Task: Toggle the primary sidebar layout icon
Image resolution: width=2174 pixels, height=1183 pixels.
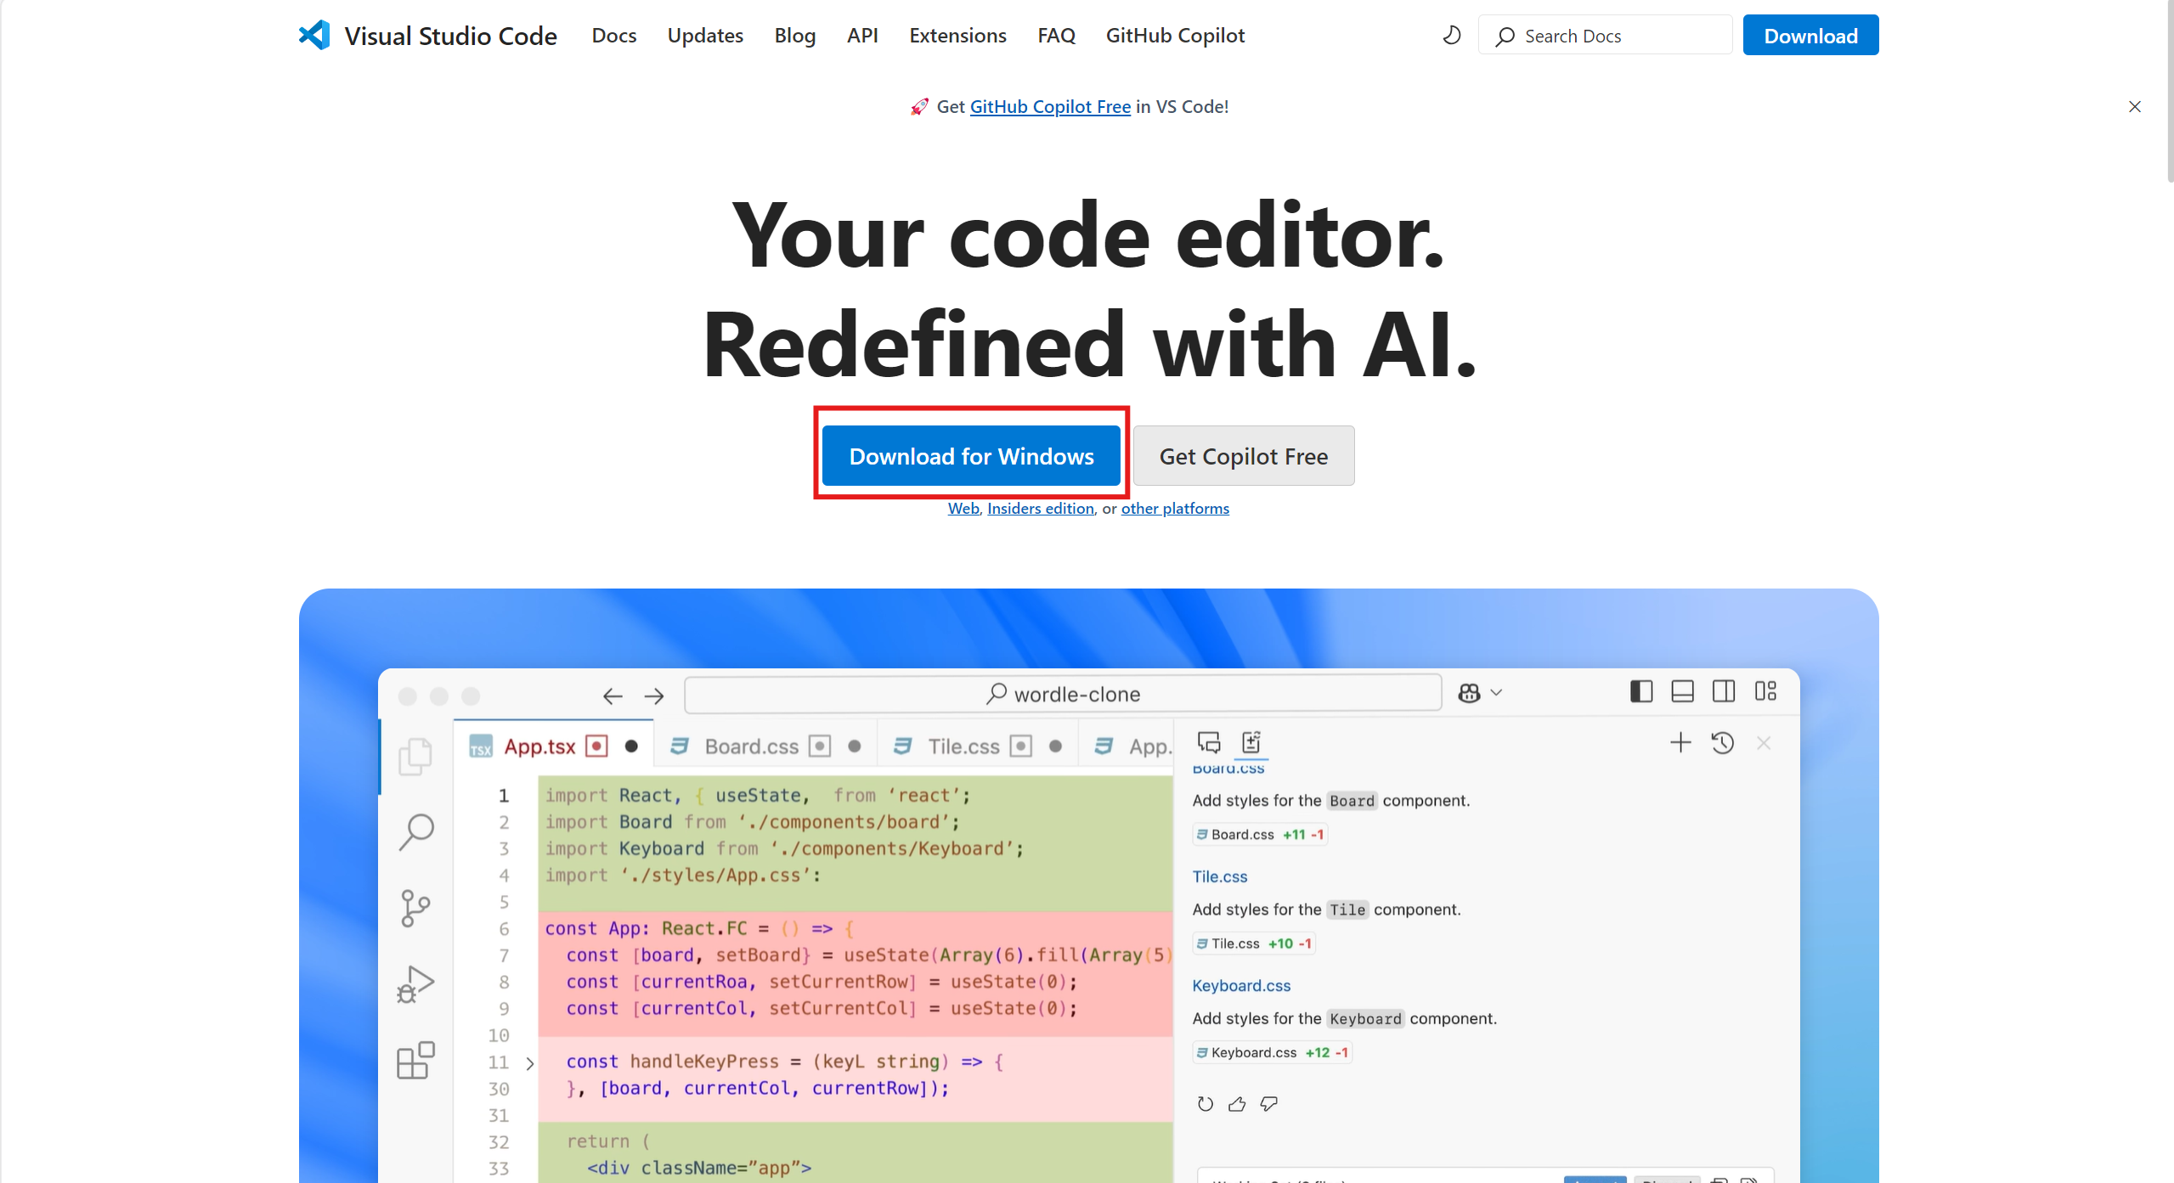Action: (1641, 692)
